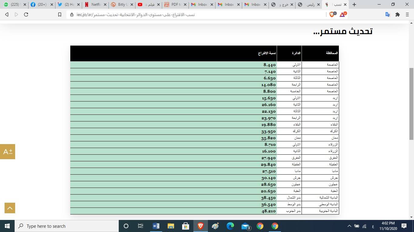This screenshot has width=414, height=232.
Task: Open the Extensions puzzle piece menu
Action: coord(398,14)
